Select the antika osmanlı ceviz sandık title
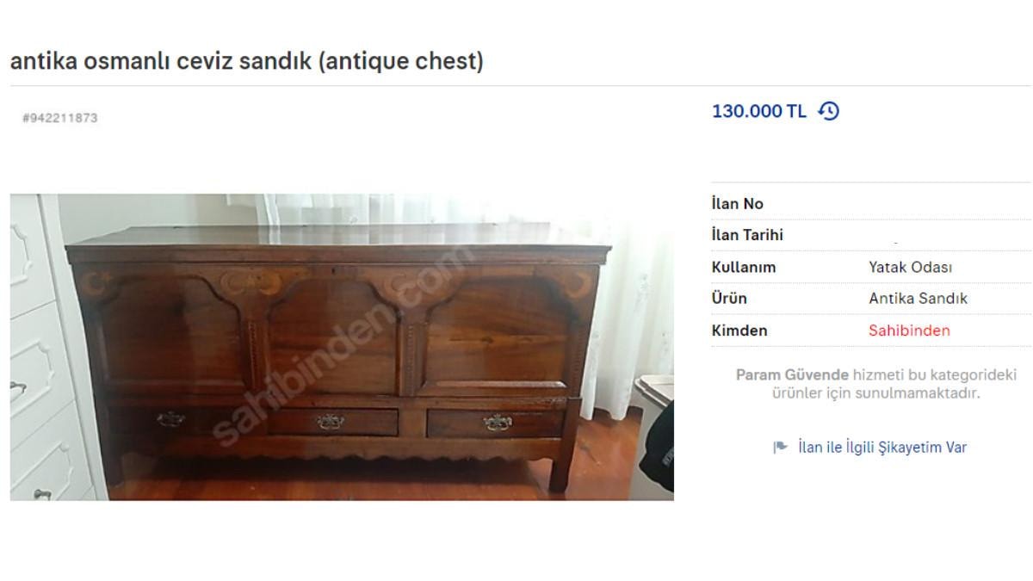Screen dimensions: 1033x581 (246, 62)
